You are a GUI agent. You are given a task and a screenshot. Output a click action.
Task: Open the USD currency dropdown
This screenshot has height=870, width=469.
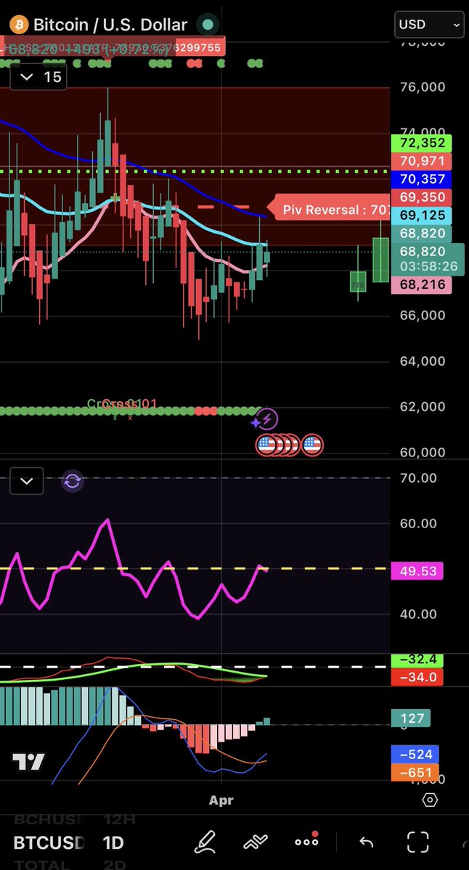click(x=429, y=25)
